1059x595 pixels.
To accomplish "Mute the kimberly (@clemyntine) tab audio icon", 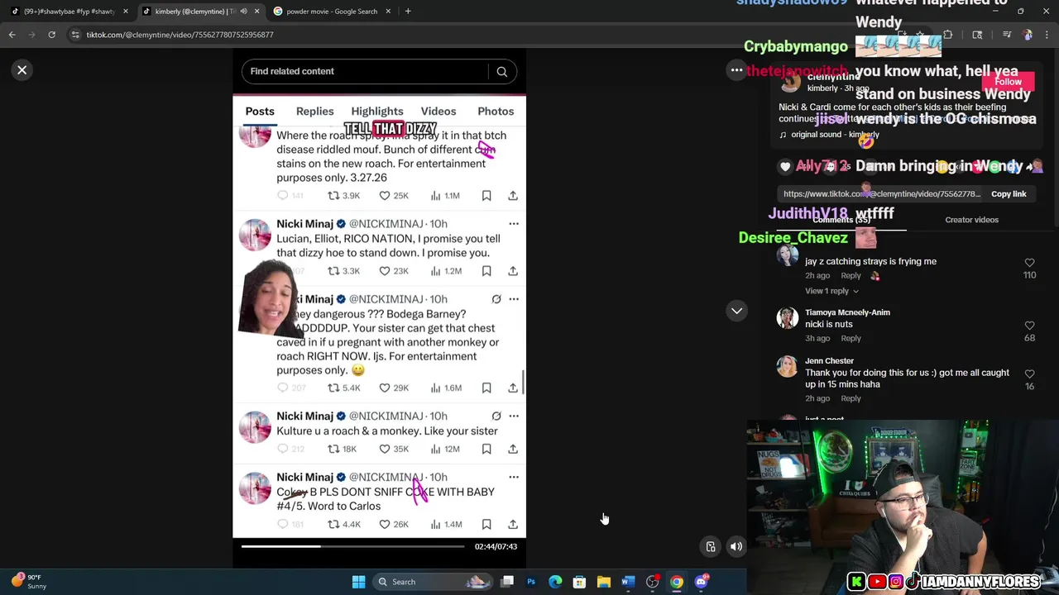I will 243,12.
